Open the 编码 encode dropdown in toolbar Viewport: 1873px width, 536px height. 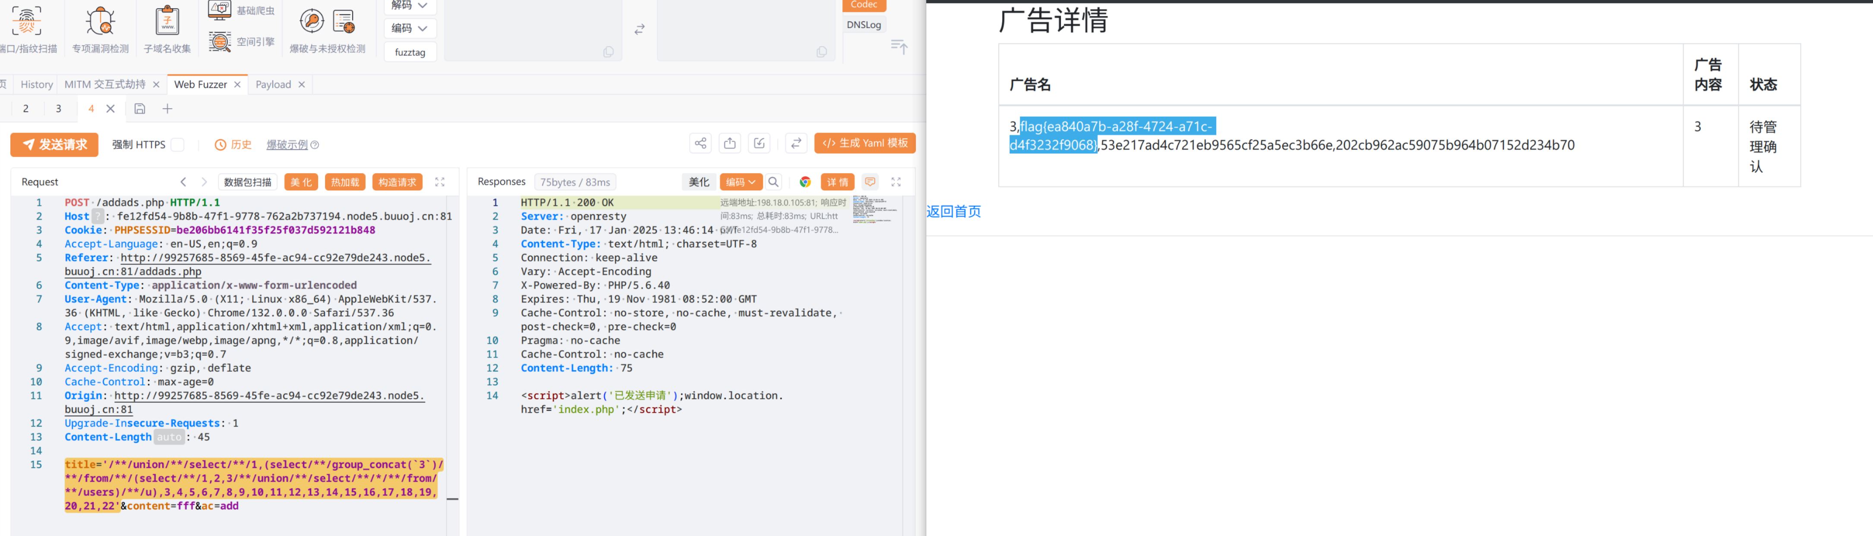410,28
